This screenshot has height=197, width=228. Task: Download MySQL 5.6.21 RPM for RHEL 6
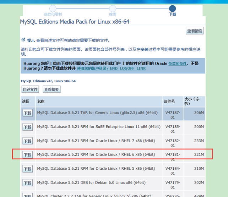pos(27,155)
